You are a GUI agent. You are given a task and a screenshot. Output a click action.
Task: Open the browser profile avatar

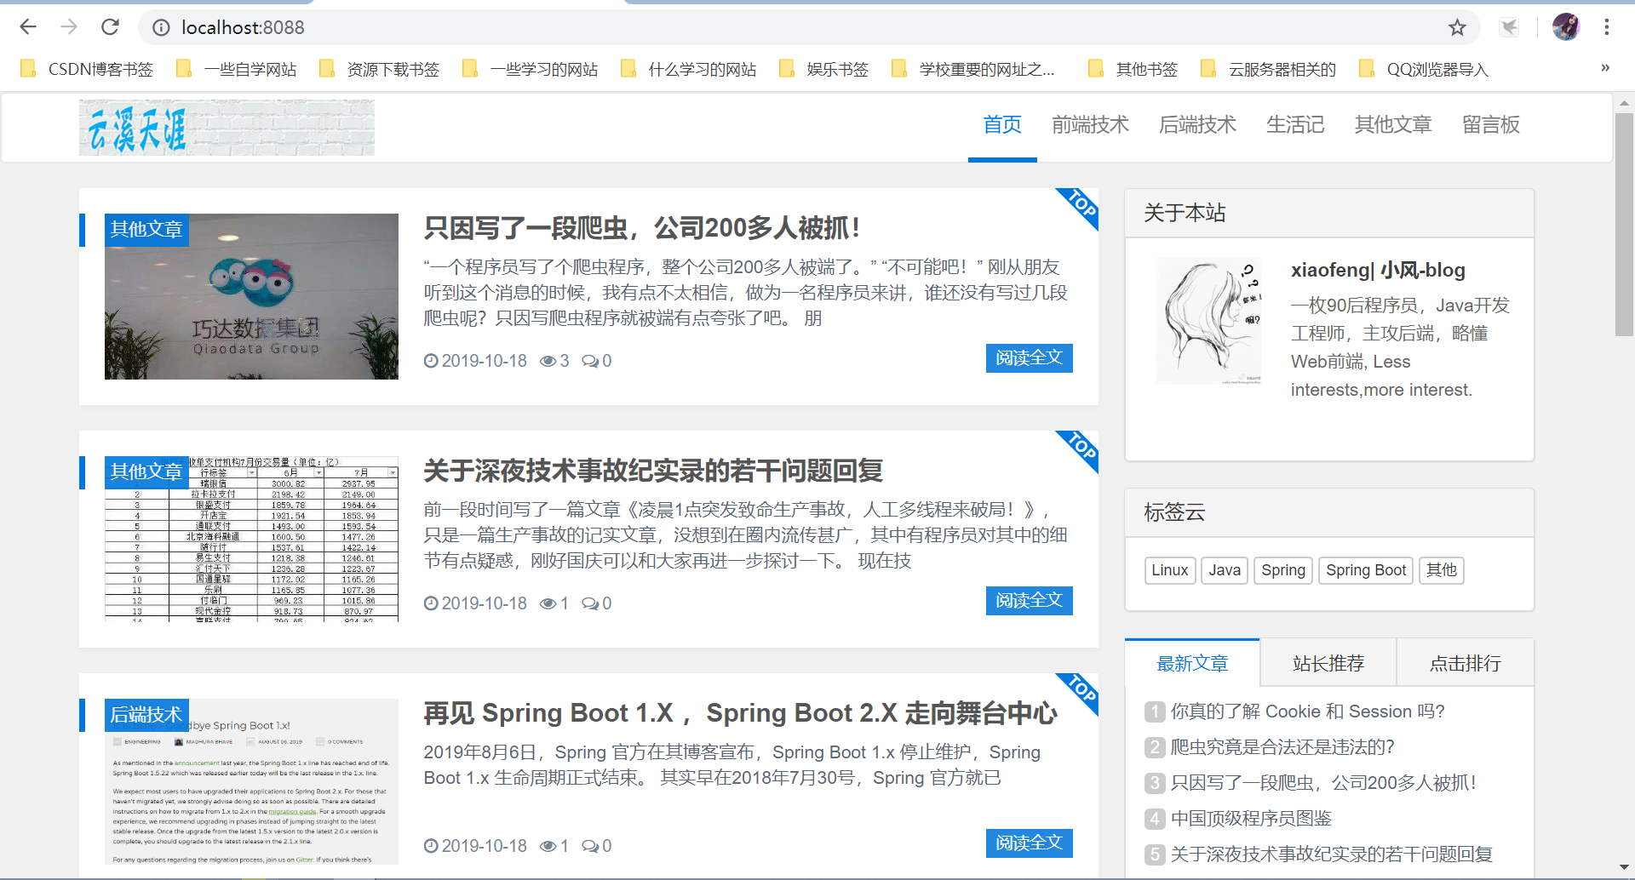pos(1566,27)
